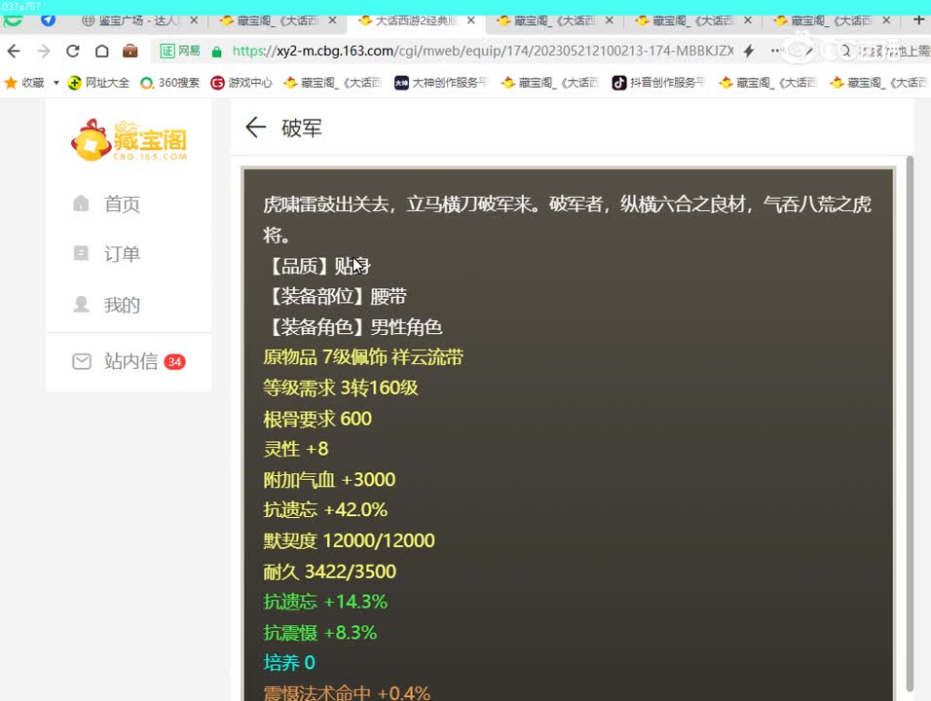Image resolution: width=931 pixels, height=701 pixels.
Task: Click the 我的 profile icon
Action: tap(82, 305)
